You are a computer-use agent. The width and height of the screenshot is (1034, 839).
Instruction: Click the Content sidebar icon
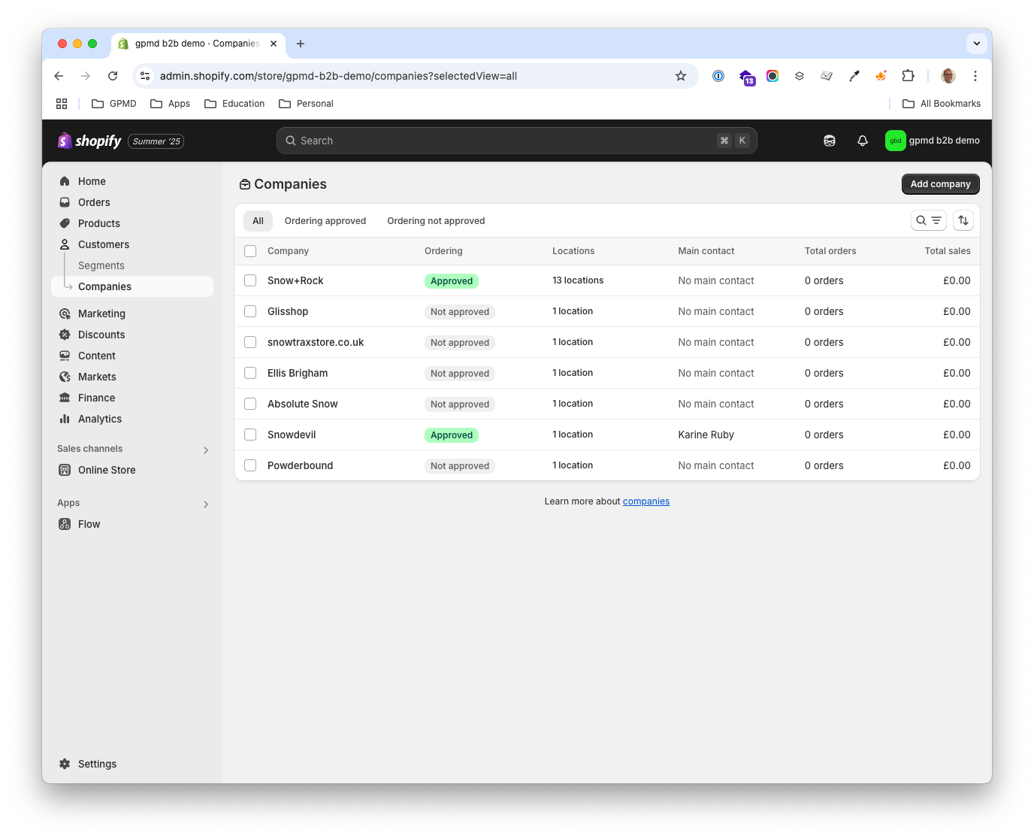click(65, 356)
